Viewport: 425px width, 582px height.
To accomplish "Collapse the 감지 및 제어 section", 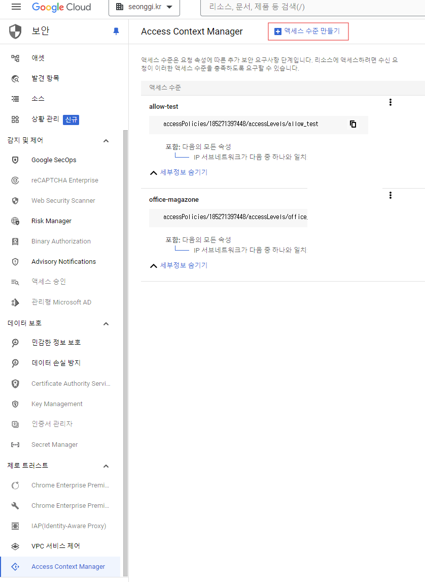I will (x=106, y=141).
